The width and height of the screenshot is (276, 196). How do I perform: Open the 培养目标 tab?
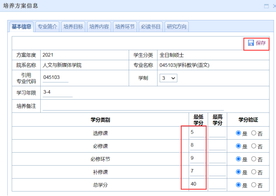tap(73, 27)
